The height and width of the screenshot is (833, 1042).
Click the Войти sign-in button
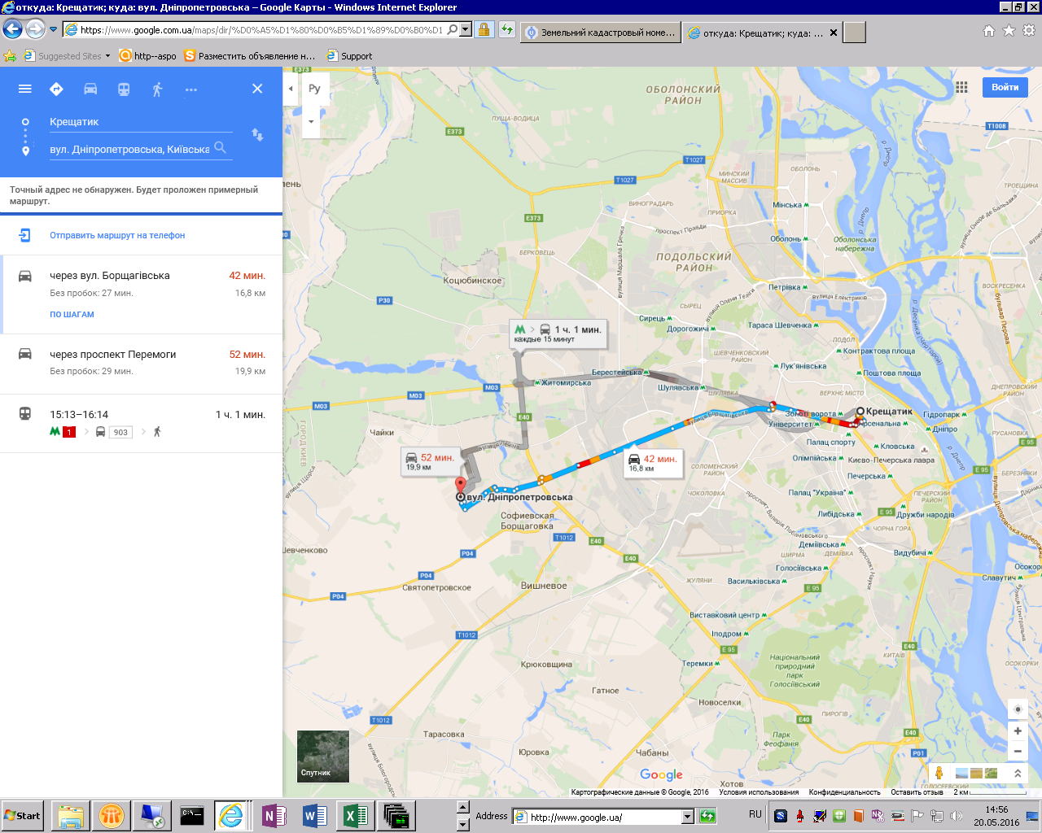pos(1005,87)
